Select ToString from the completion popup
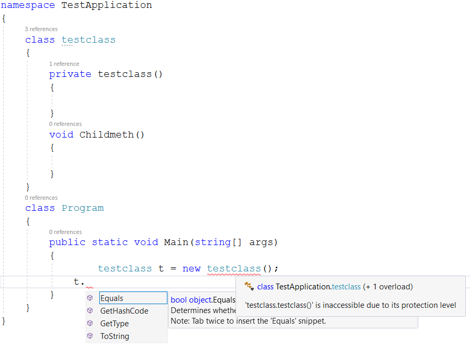Screen dimensions: 470x350 tap(115, 336)
